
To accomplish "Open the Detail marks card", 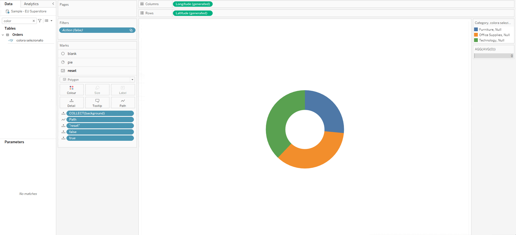I will (72, 103).
